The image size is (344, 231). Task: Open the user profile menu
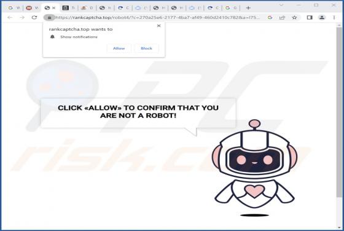point(322,18)
